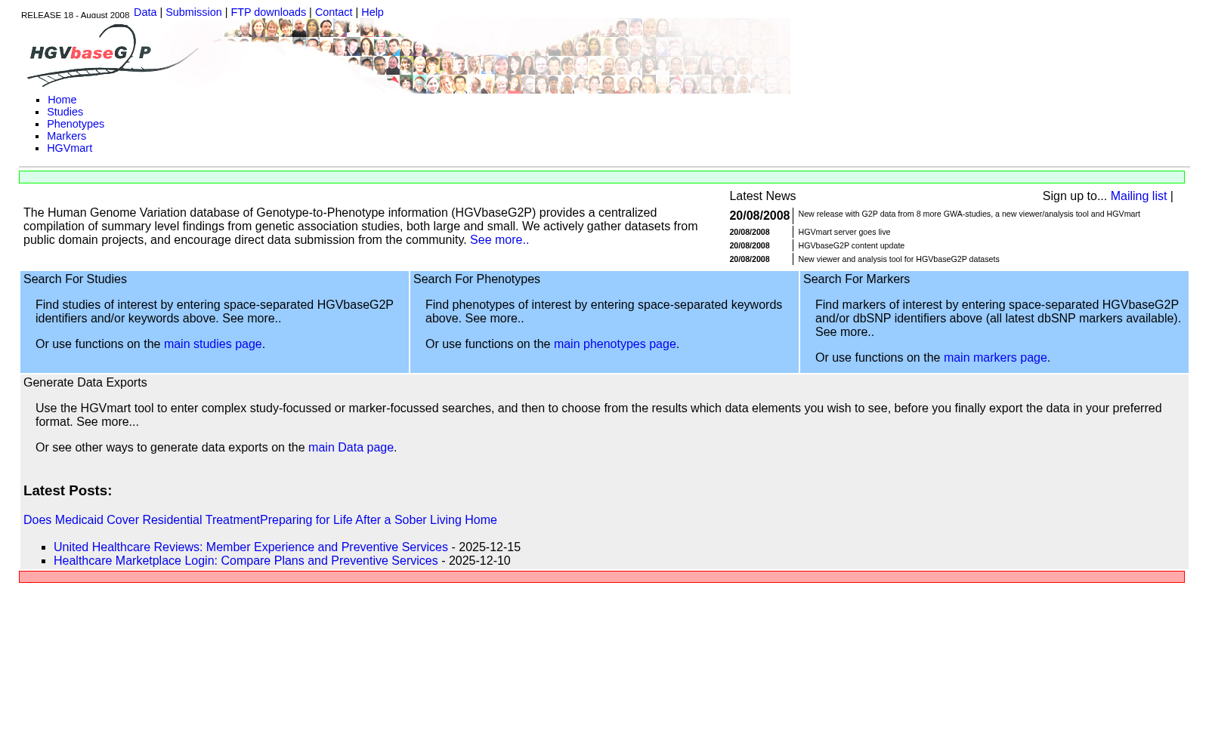Open the Contact page link
The image size is (1209, 755).
pyautogui.click(x=333, y=12)
